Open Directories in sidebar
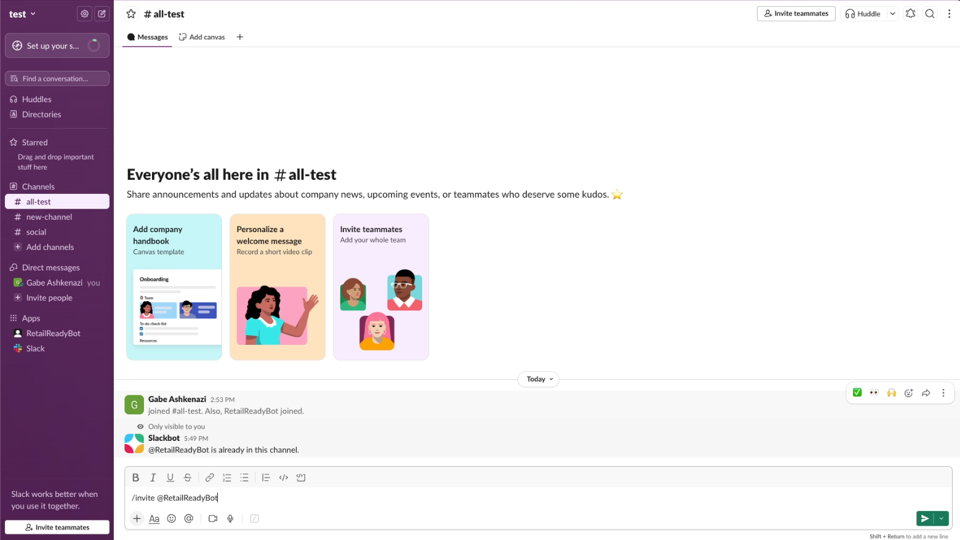This screenshot has height=540, width=960. tap(57, 115)
